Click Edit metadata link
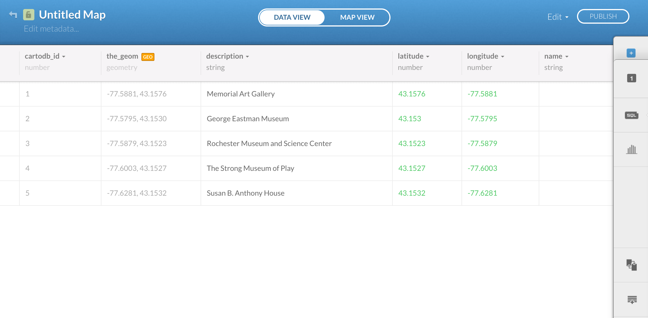 coord(51,29)
